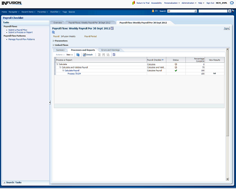
Task: Click the Return to Trial icon
Action: pyautogui.click(x=133, y=3)
